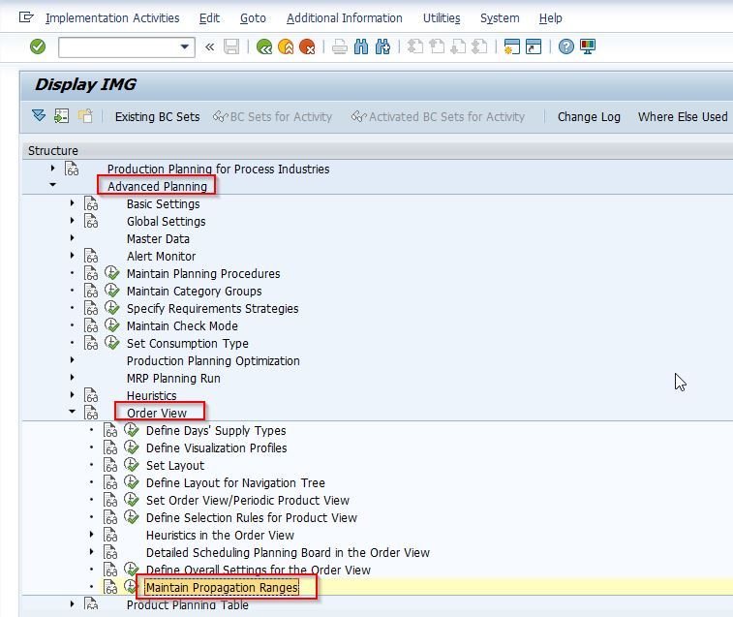Click the double-chevron collapse command field button

(x=210, y=46)
